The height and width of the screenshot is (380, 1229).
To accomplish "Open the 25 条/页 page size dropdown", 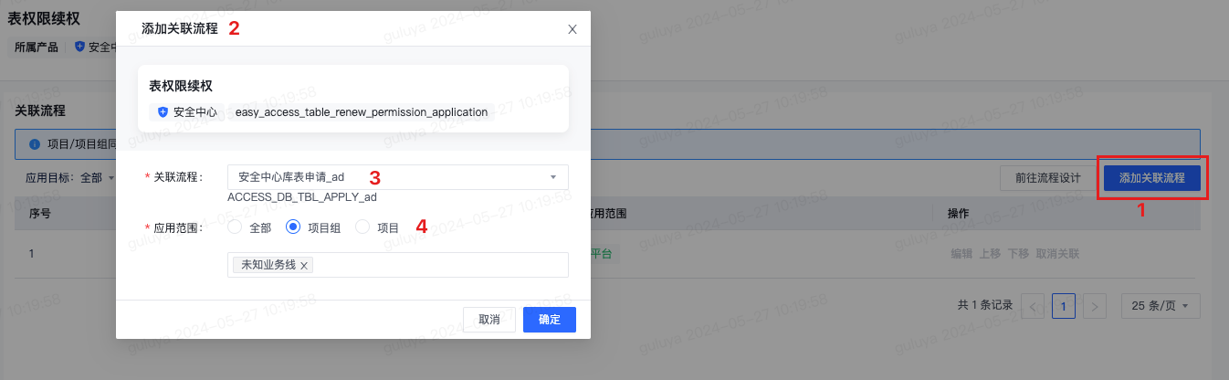I will pos(1161,306).
